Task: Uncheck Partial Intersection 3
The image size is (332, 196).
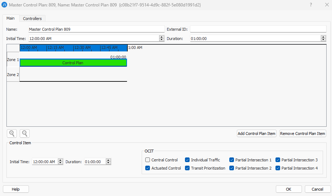Action: pyautogui.click(x=278, y=160)
